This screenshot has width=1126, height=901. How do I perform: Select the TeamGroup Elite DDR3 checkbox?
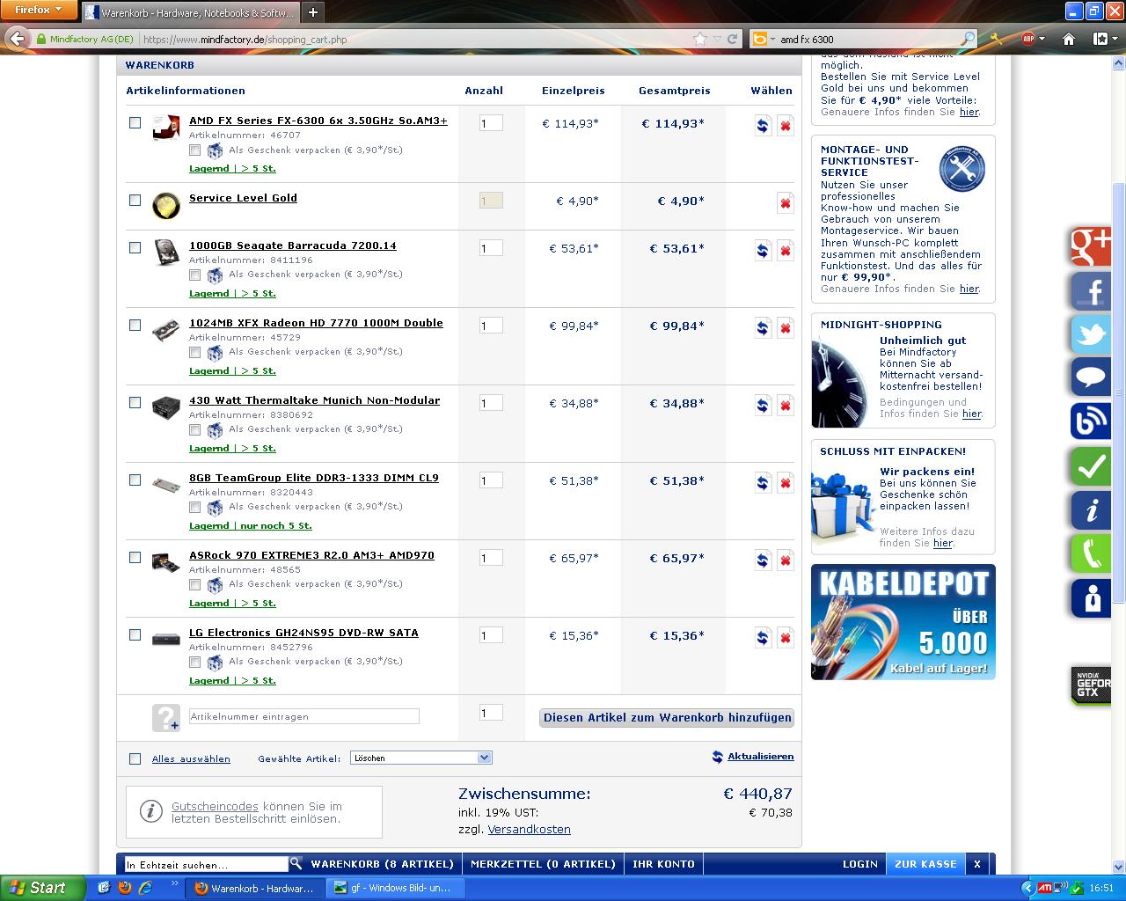click(135, 480)
